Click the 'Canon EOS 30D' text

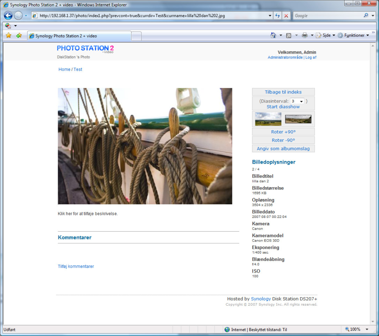tap(266, 241)
